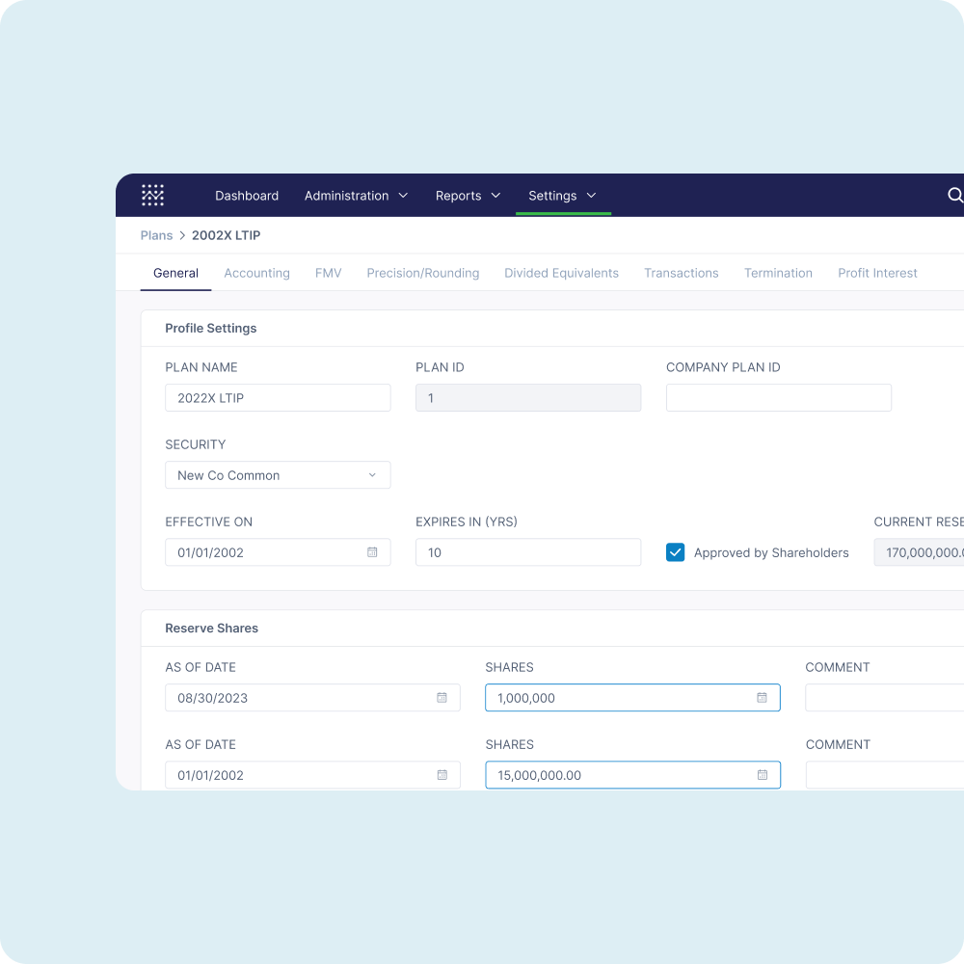Viewport: 964px width, 964px height.
Task: Open calendar icon for 08/30/2023 date
Action: click(442, 697)
